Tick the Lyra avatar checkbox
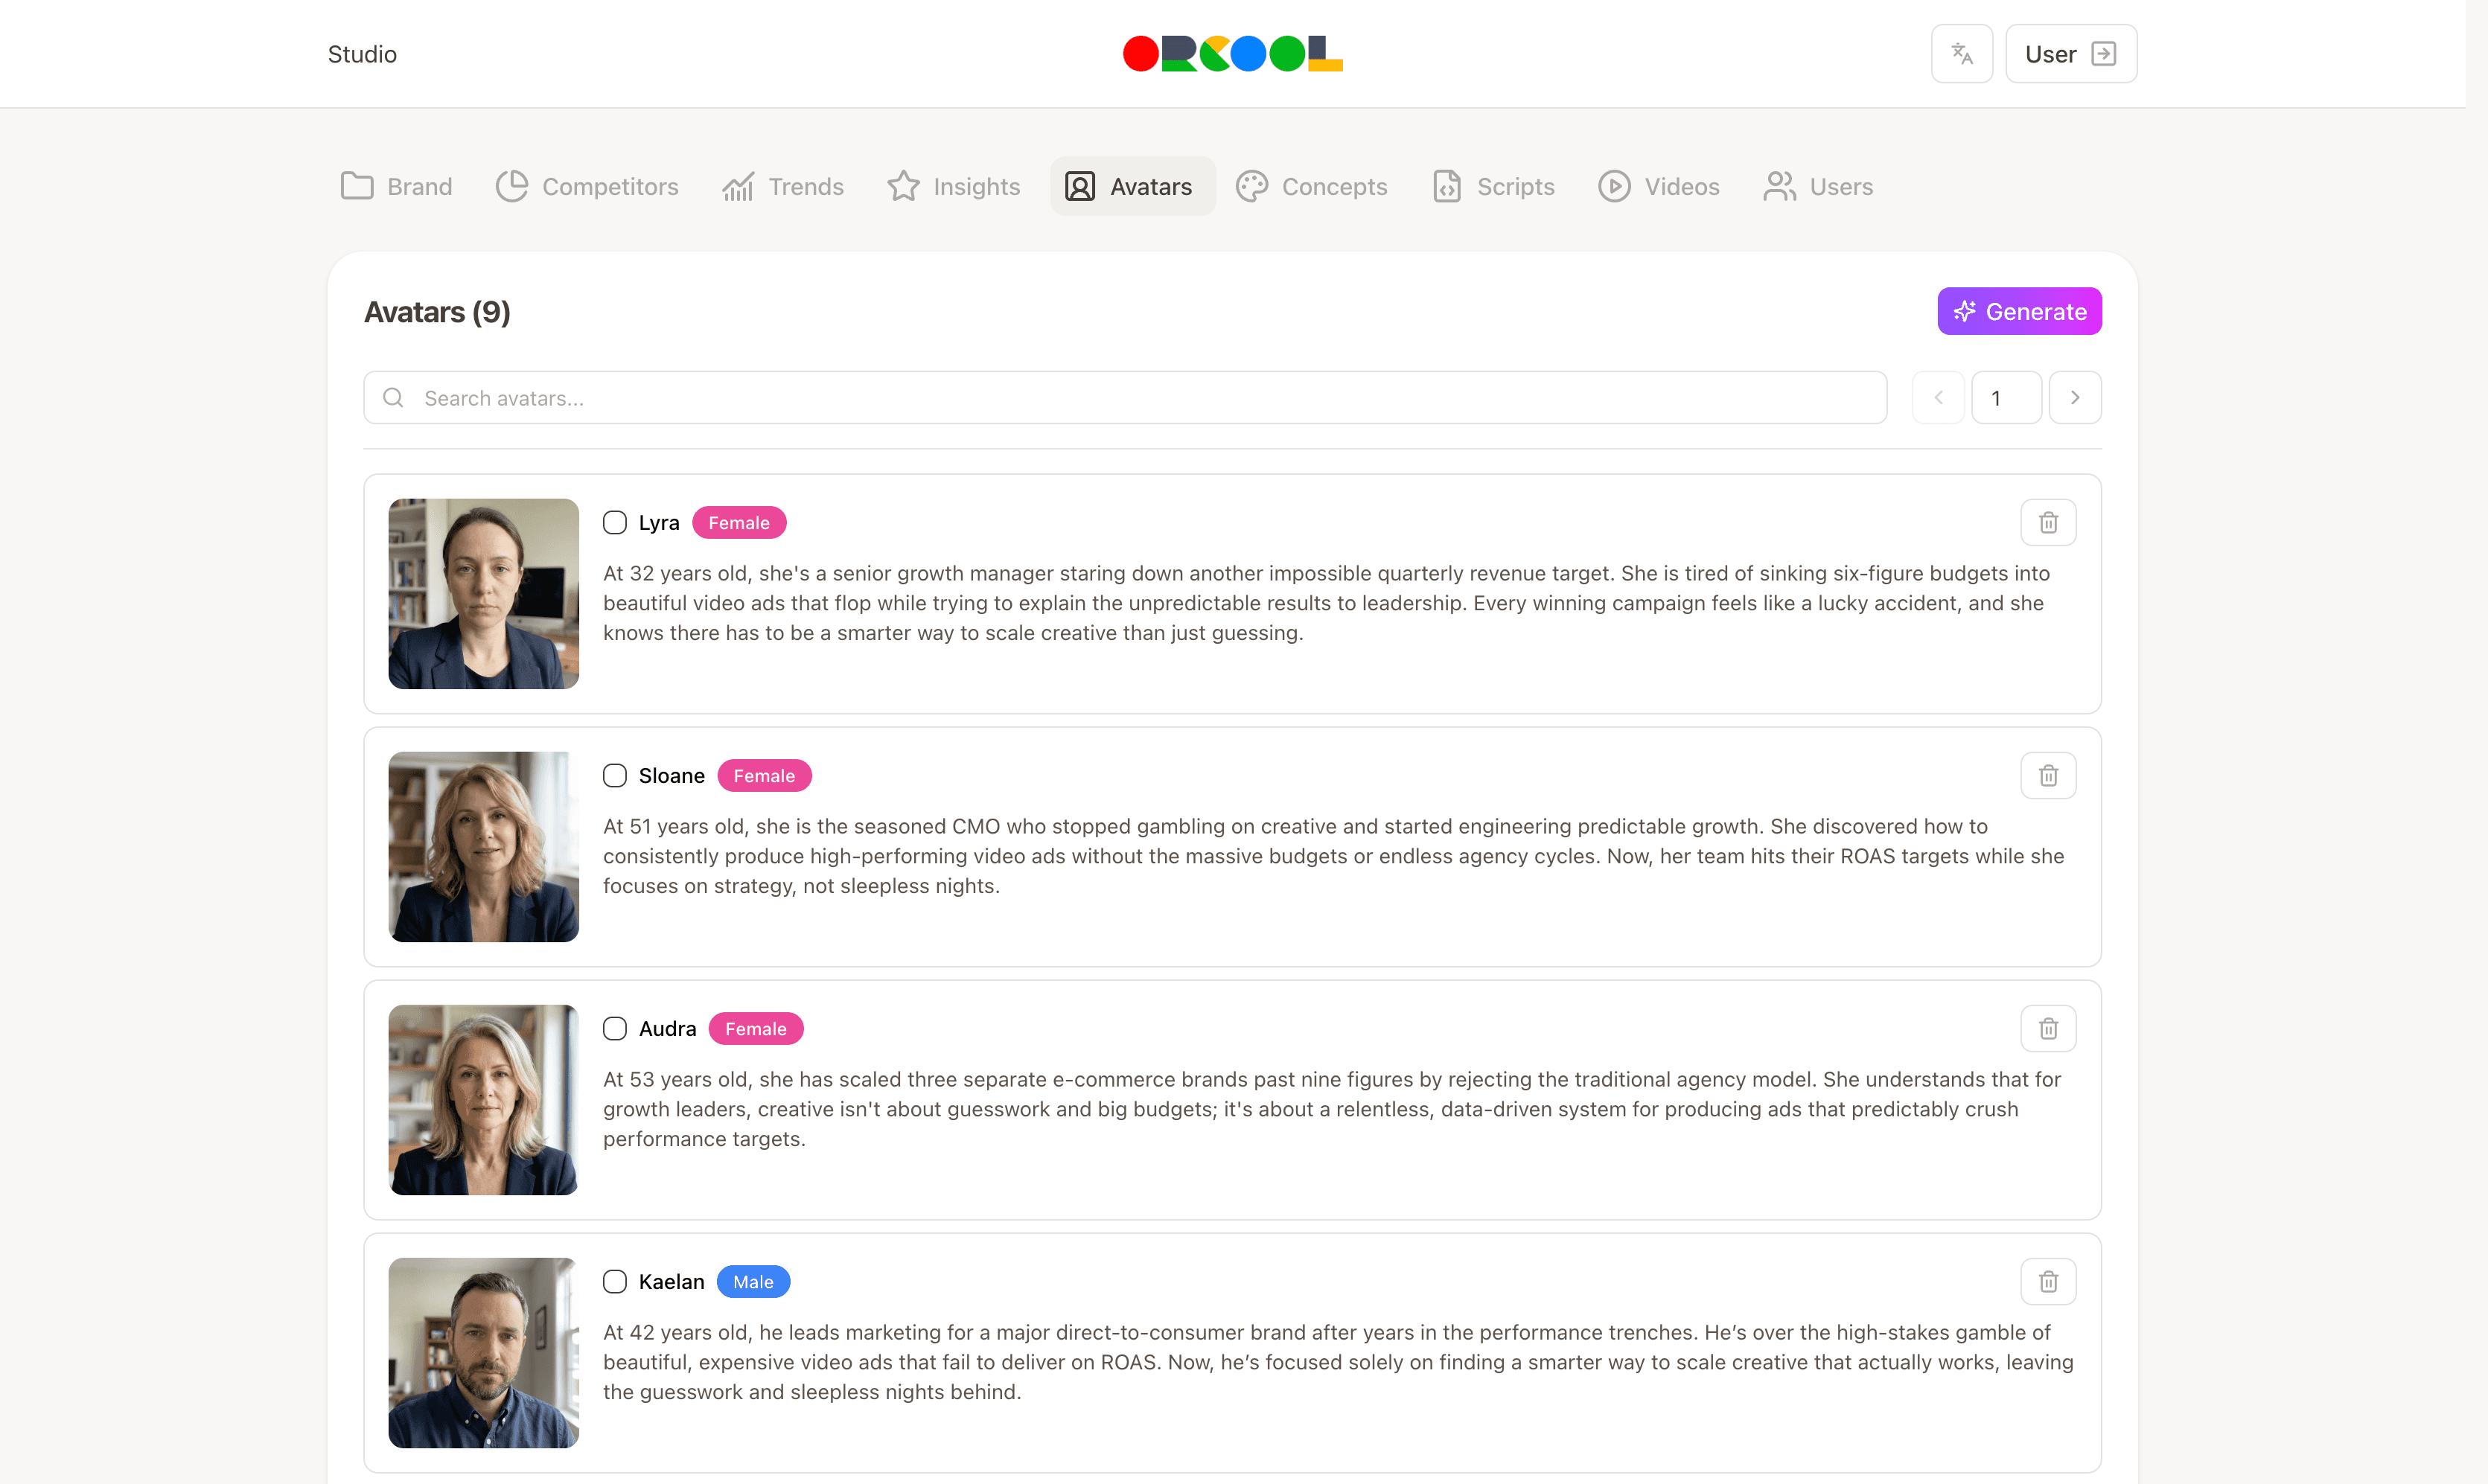The image size is (2488, 1484). pyautogui.click(x=615, y=523)
